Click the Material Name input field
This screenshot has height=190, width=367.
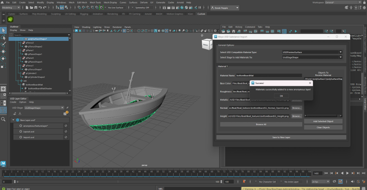coord(269,75)
